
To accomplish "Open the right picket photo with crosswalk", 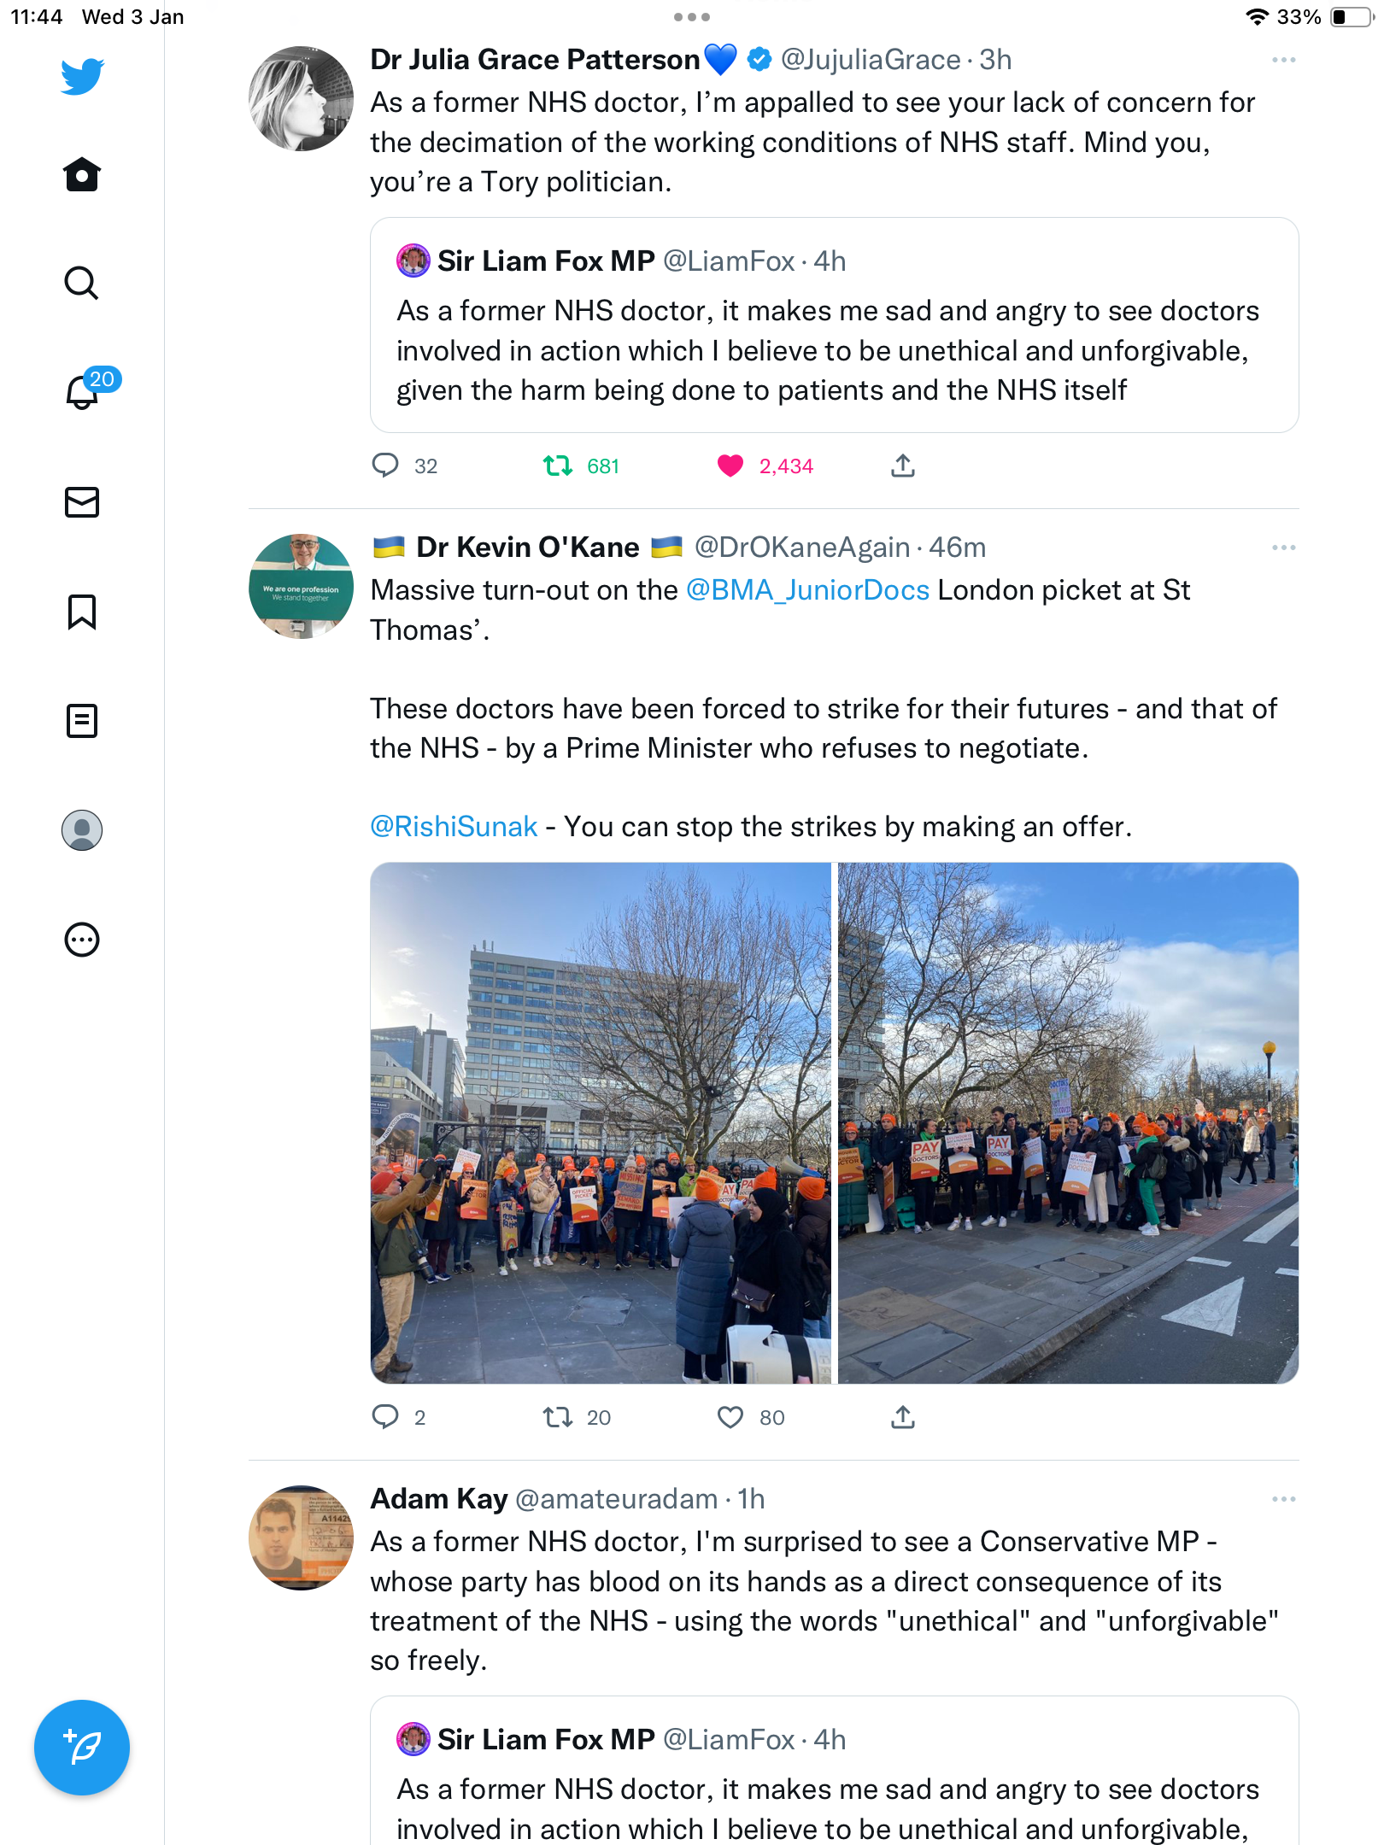I will coord(1068,1123).
